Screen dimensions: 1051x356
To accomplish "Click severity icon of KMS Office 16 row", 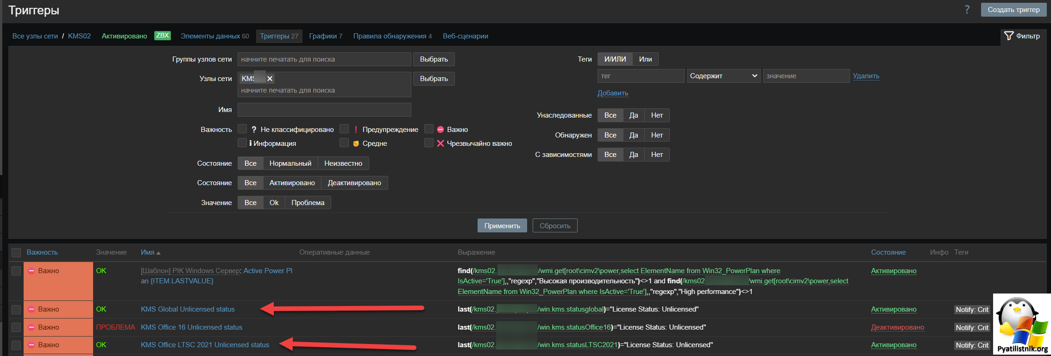I will coord(31,327).
